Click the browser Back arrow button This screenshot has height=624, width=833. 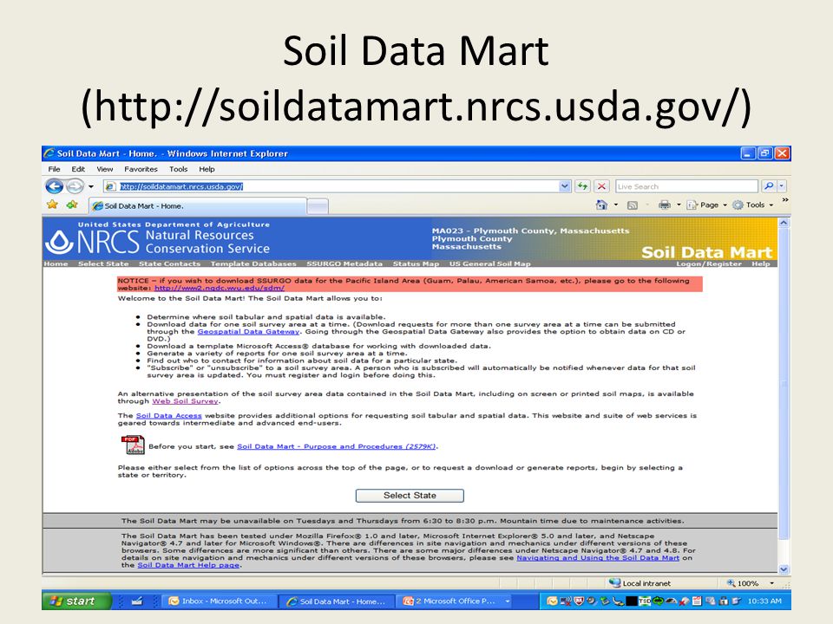(54, 186)
